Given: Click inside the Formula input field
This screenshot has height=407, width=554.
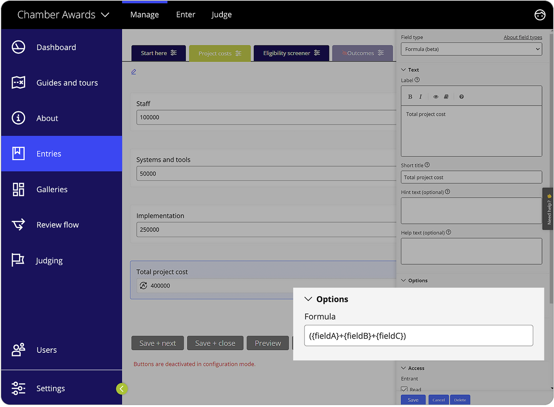Looking at the screenshot, I should pyautogui.click(x=418, y=336).
